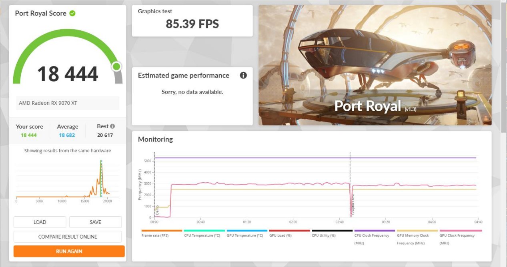Image resolution: width=507 pixels, height=267 pixels.
Task: Click the Best score value 20 617
Action: (x=105, y=135)
